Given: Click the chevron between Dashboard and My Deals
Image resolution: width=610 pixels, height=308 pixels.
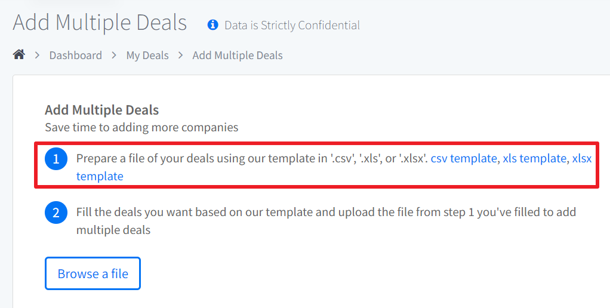Looking at the screenshot, I should point(114,56).
